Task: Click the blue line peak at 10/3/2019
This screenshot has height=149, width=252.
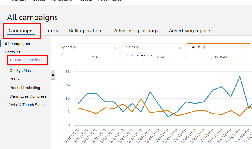Action: pyautogui.click(x=240, y=77)
